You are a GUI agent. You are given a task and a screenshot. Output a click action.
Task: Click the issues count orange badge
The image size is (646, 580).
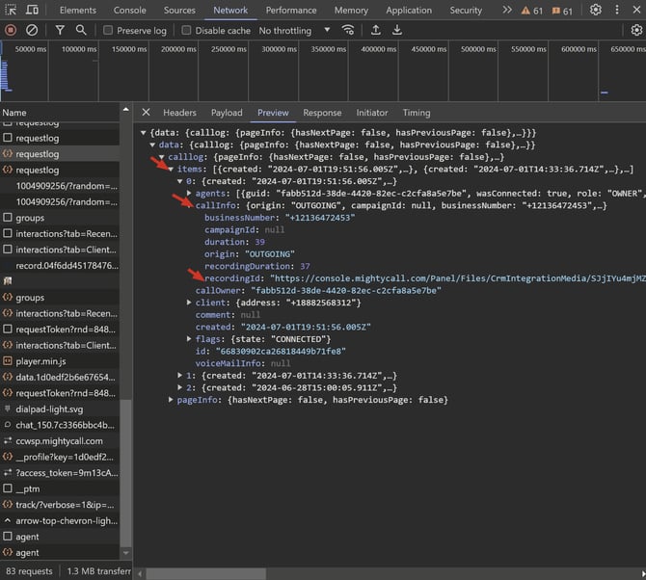coord(555,11)
